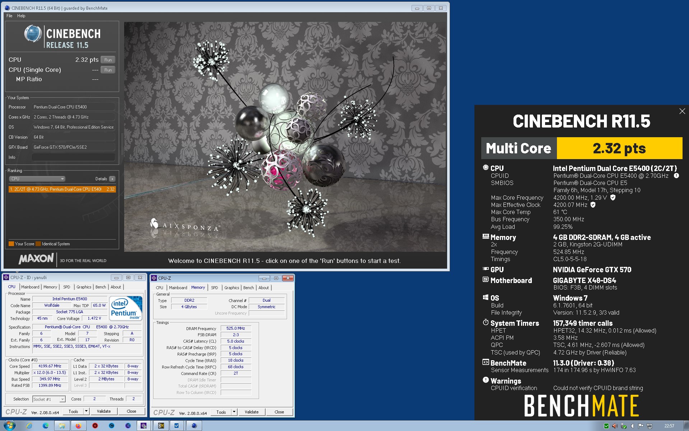Open Cinebench ranking CPU dropdown

(37, 179)
